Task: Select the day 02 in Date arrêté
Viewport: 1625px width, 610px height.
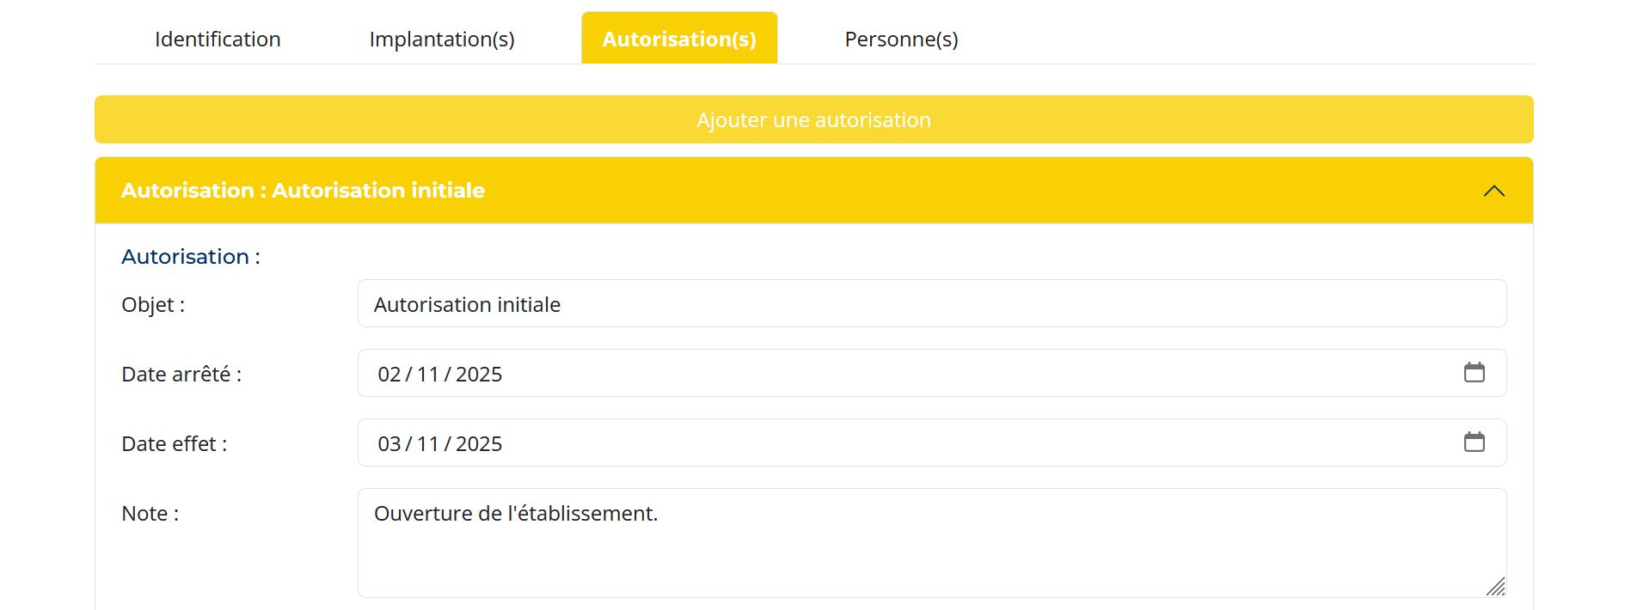Action: pyautogui.click(x=389, y=375)
